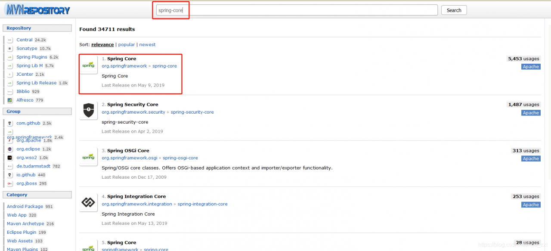Image resolution: width=551 pixels, height=251 pixels.
Task: Open the Spring Lib M repository link
Action: pyautogui.click(x=30, y=66)
